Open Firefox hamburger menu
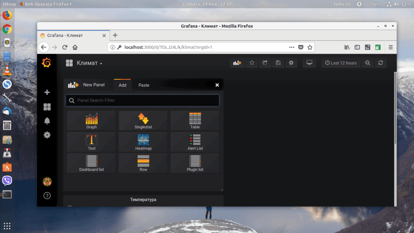This screenshot has height=233, width=414. (x=391, y=47)
